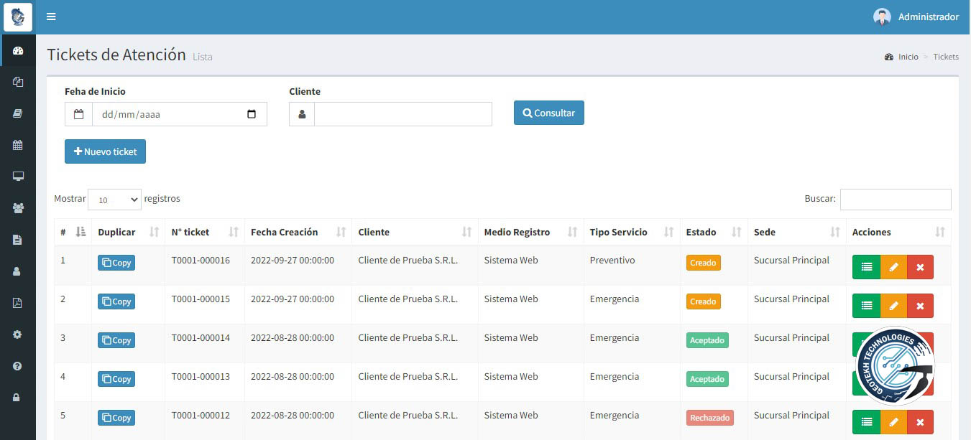Viewport: 971px width, 440px height.
Task: Toggle the hamburger sidebar menu
Action: [51, 17]
